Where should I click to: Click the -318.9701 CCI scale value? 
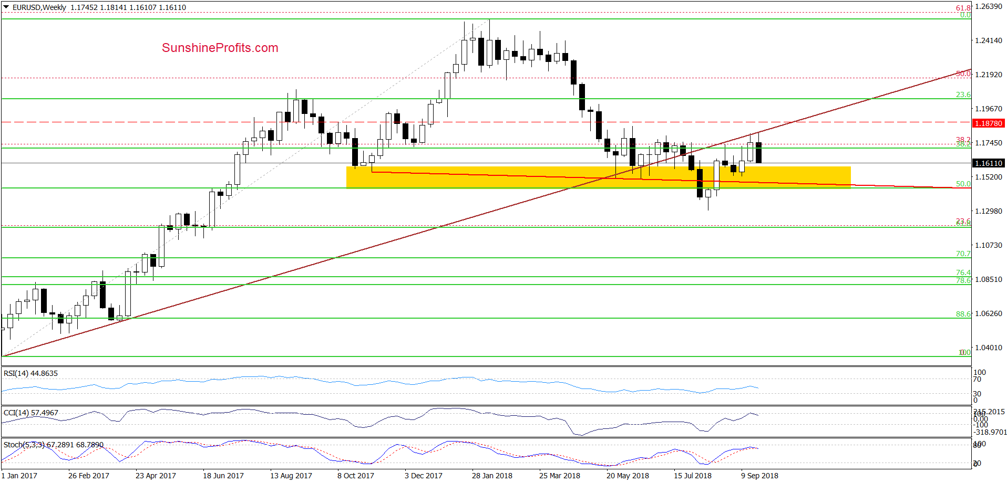(990, 432)
